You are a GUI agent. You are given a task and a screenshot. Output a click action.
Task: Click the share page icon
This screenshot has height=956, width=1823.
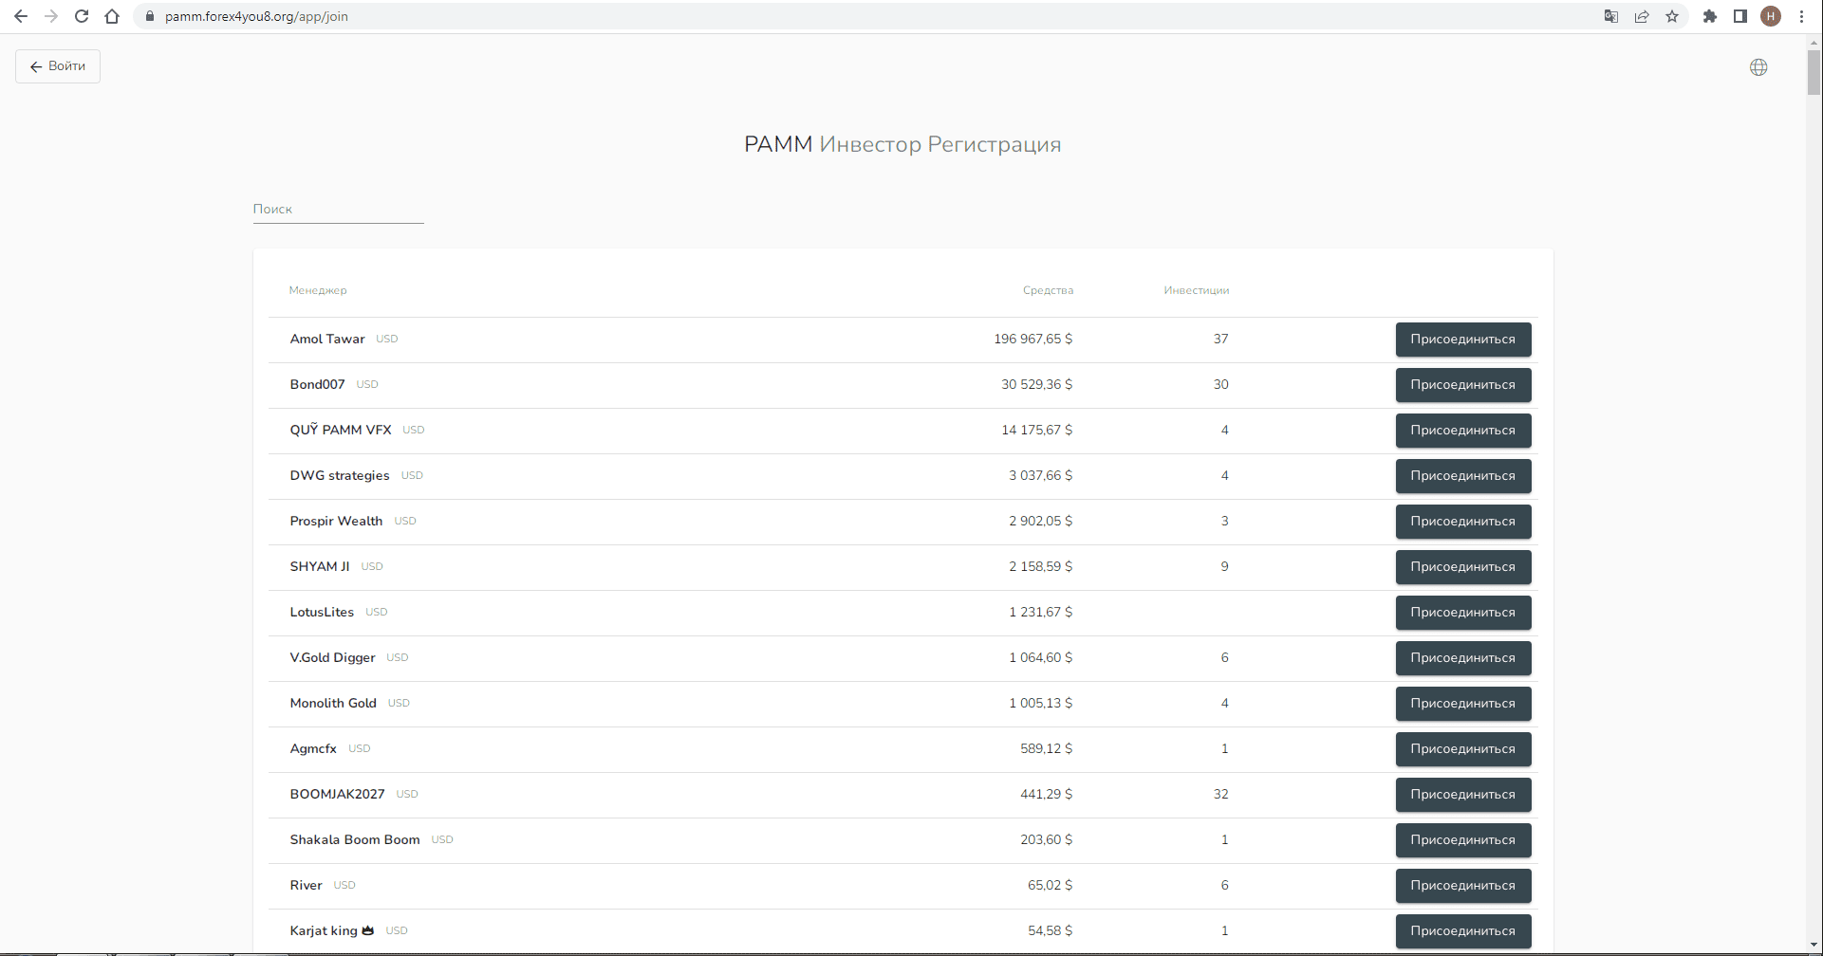click(x=1642, y=16)
